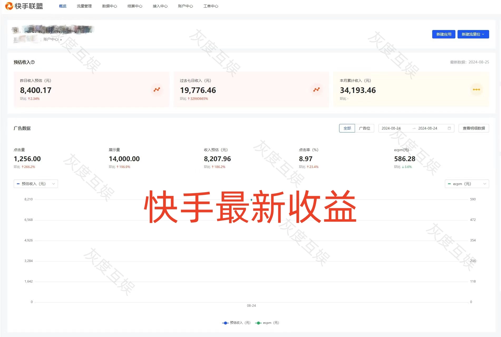The width and height of the screenshot is (501, 337).
Task: Click the green legend marker for ecpm
Action: (258, 323)
